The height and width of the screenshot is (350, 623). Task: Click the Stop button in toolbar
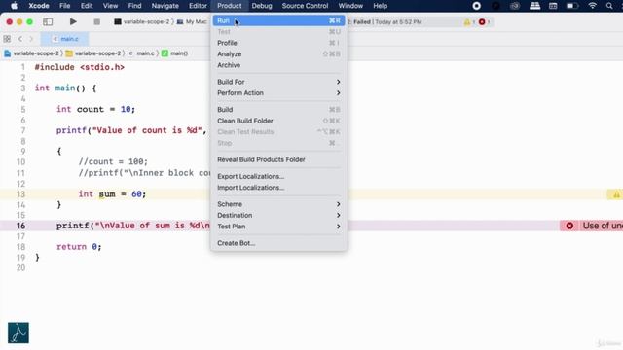(96, 21)
